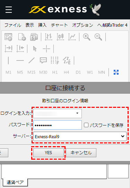
Task: Select the equidistant channel tool
Action: click(x=67, y=60)
